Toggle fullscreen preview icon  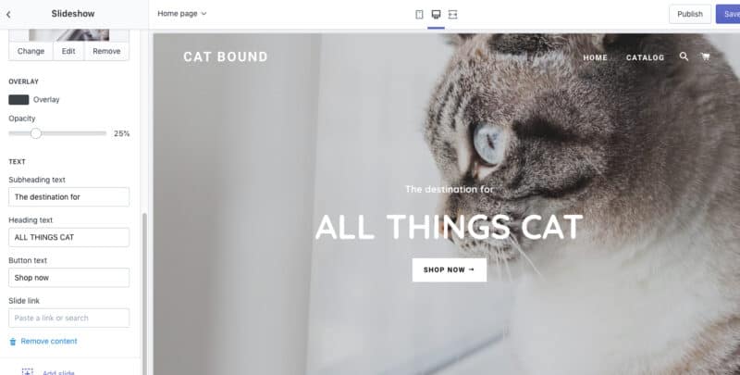pyautogui.click(x=452, y=14)
